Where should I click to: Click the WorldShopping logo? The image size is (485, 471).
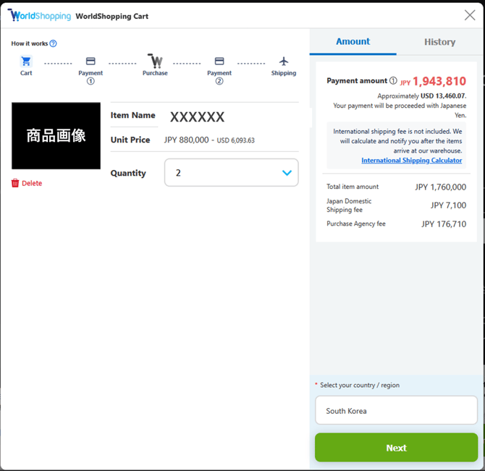(x=39, y=16)
